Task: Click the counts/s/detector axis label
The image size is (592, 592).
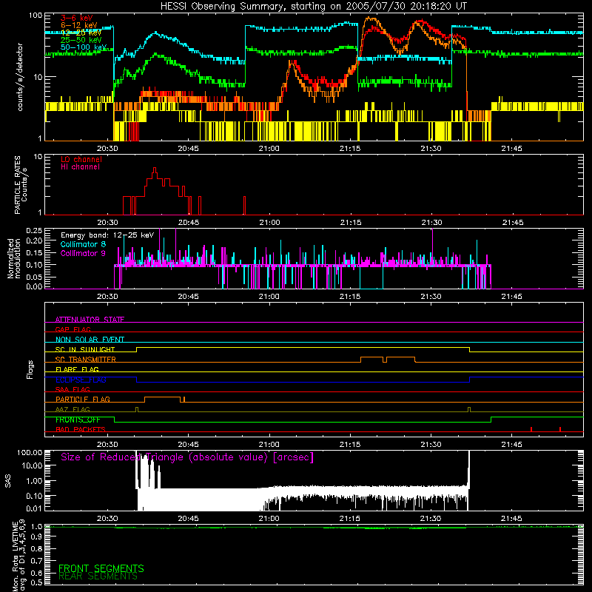Action: pos(20,77)
